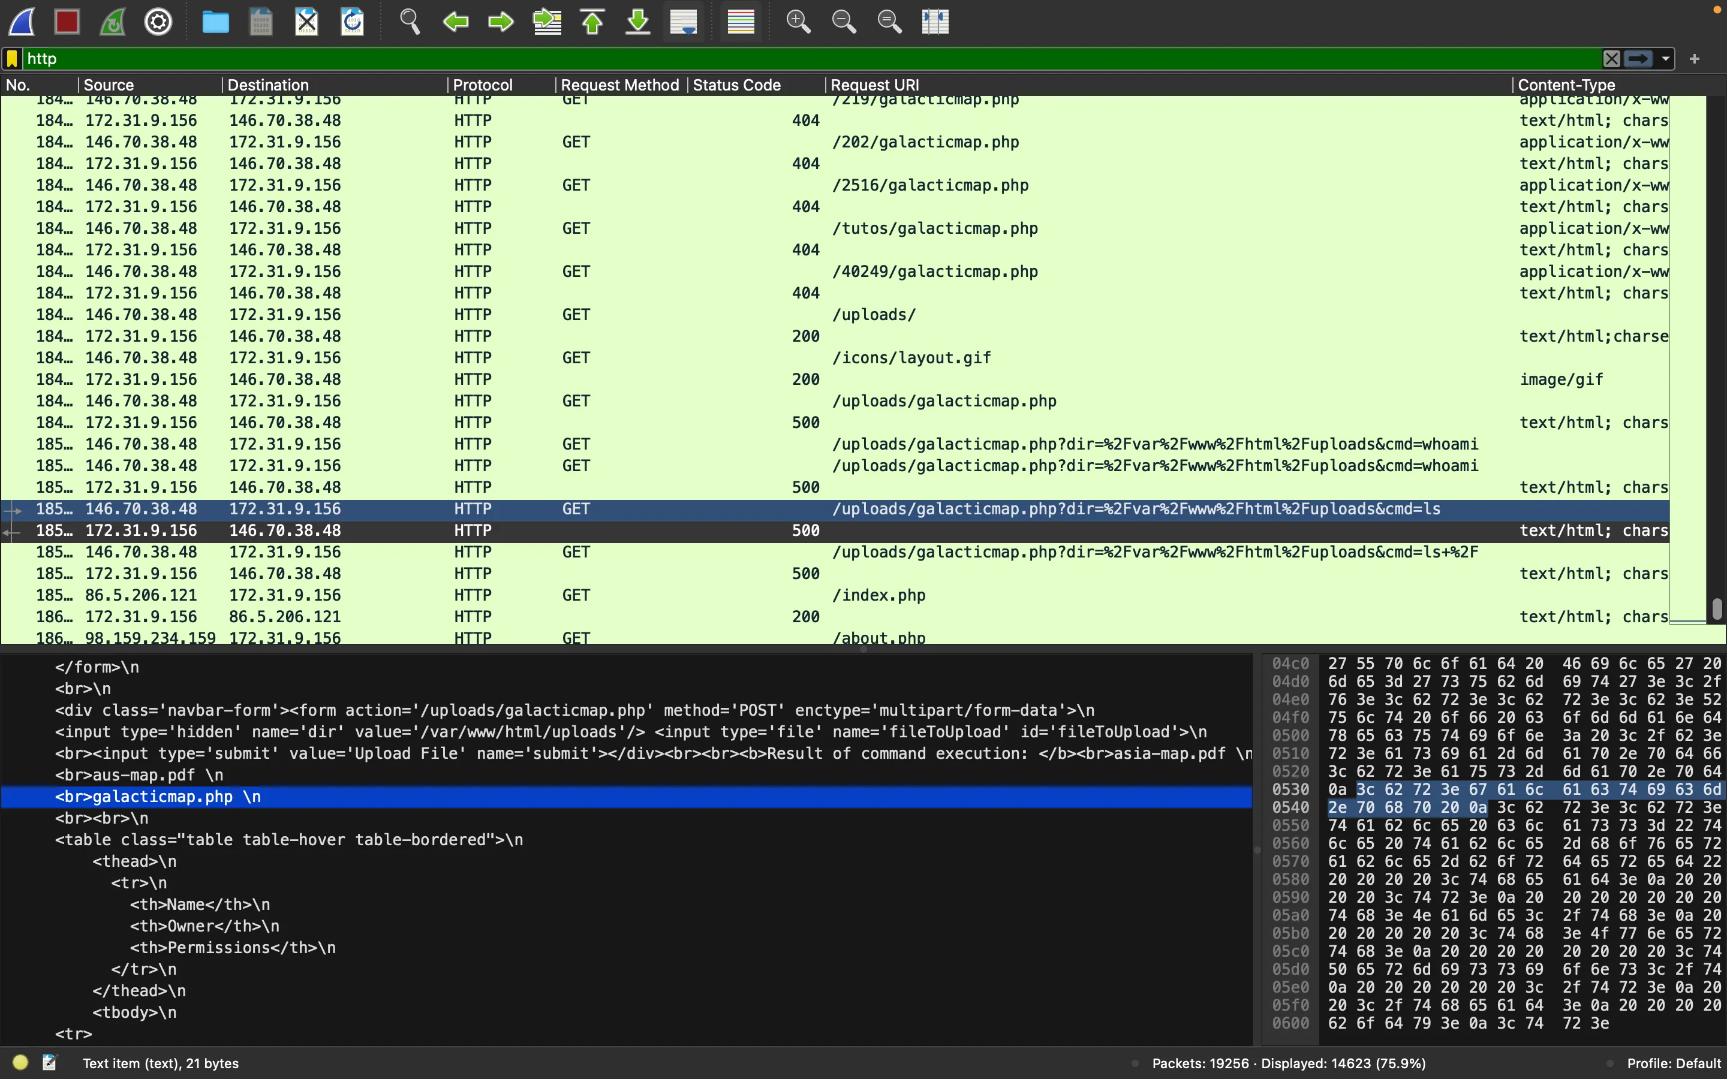Sort by the Source column header
The image size is (1727, 1079).
(x=150, y=85)
